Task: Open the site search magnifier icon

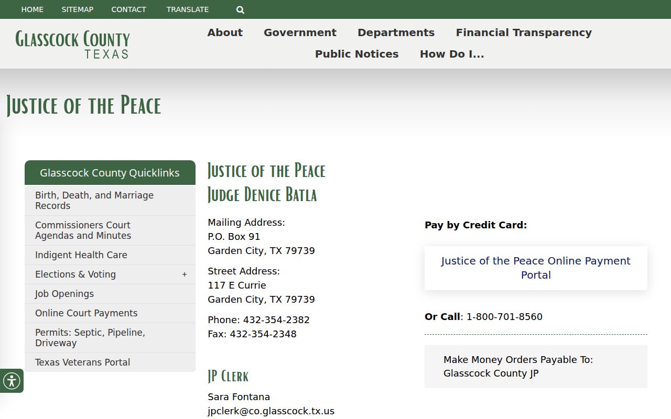Action: pos(240,9)
